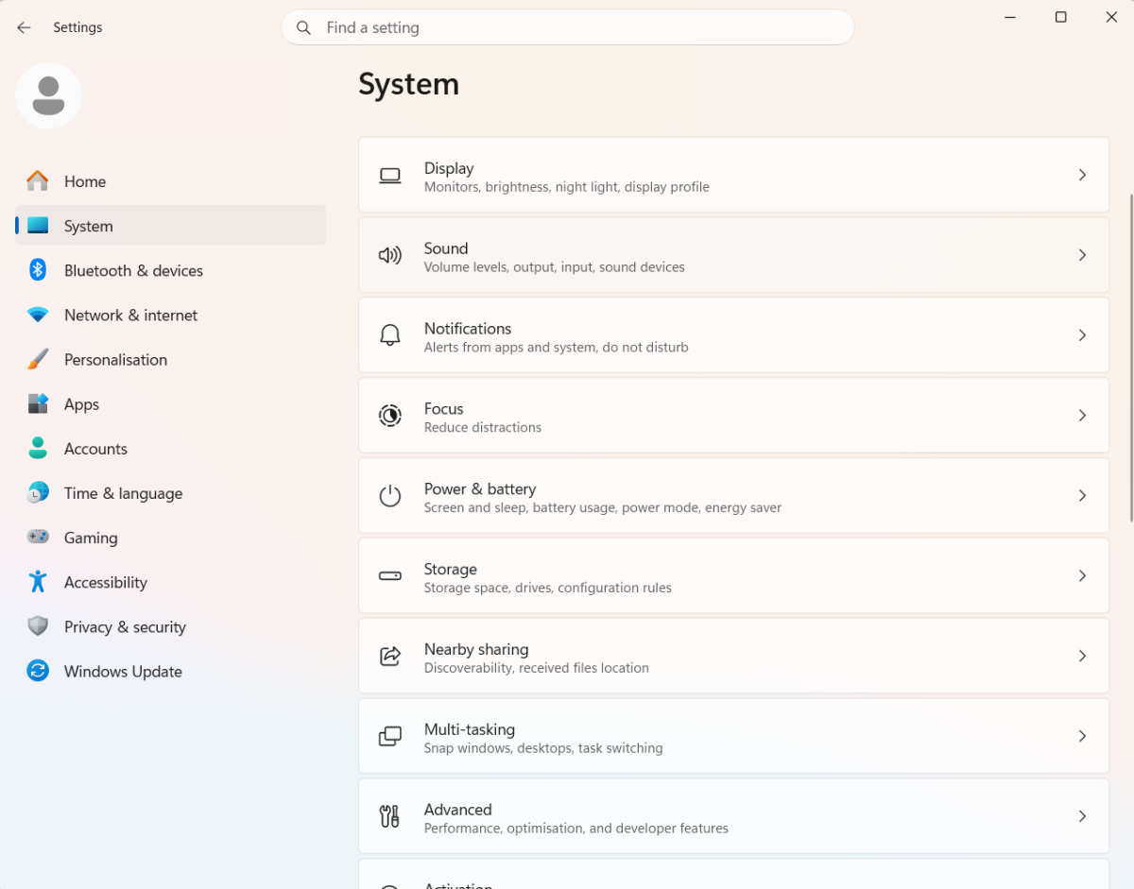1134x889 pixels.
Task: Click 'Volume levels, output, input, sound devices'
Action: tap(555, 267)
